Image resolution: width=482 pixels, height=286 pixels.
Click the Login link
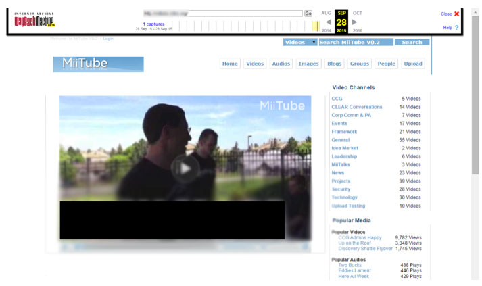pos(108,39)
